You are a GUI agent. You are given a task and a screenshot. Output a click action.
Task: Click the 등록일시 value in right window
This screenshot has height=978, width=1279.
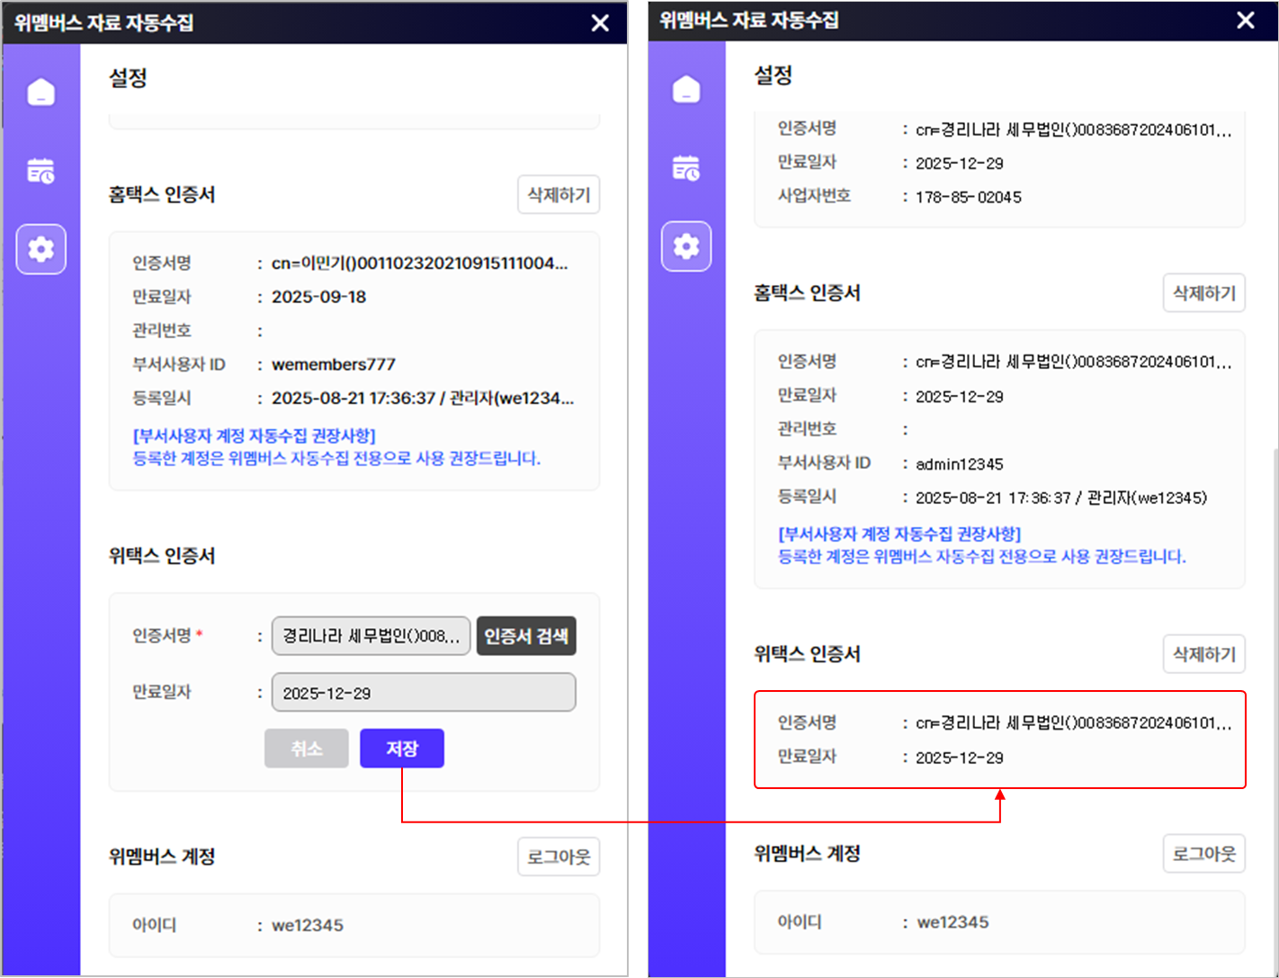[x=1061, y=498]
